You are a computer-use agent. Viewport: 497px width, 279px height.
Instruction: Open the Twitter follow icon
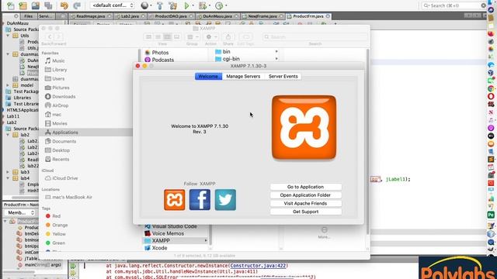click(225, 200)
